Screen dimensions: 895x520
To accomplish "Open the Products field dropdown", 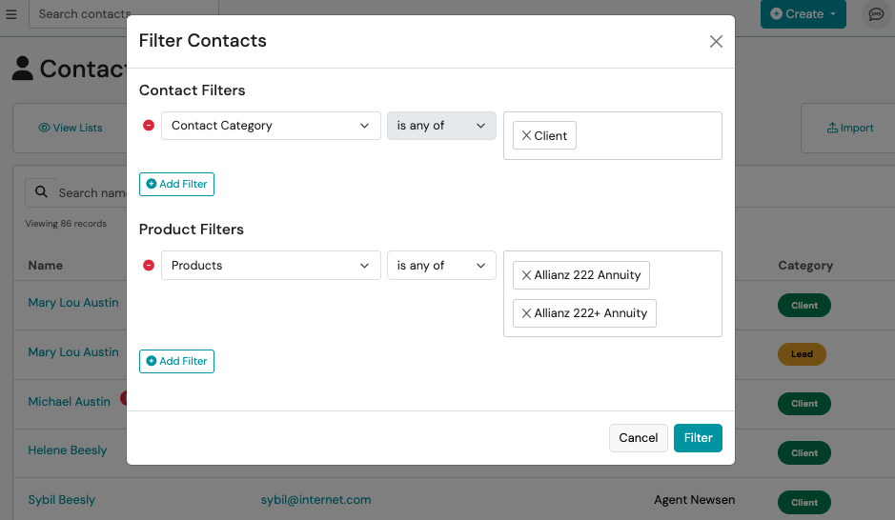I will tap(271, 265).
